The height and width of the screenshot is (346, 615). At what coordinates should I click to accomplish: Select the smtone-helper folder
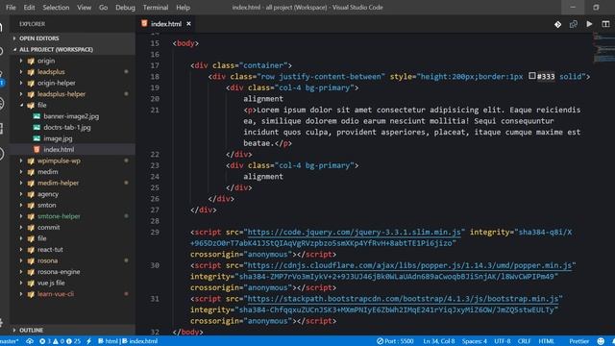pyautogui.click(x=59, y=216)
